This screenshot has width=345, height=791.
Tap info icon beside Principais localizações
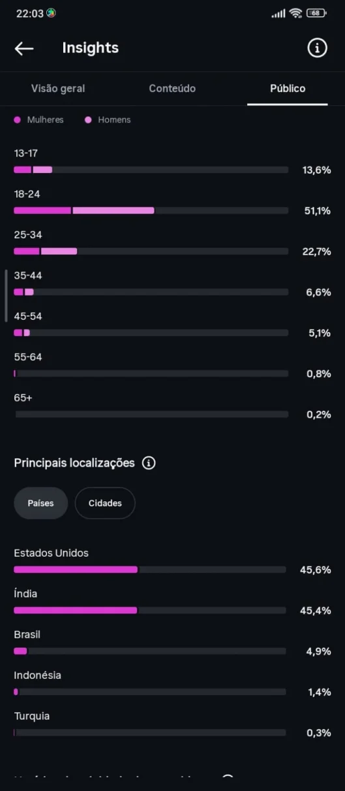(149, 463)
